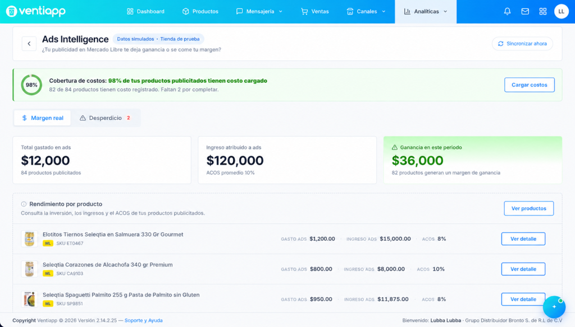The height and width of the screenshot is (327, 575).
Task: Click the Elotitos Tiernos product thumbnail
Action: (29, 239)
